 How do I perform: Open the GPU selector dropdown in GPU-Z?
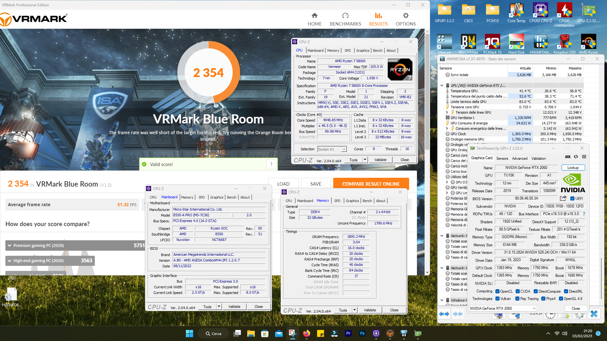503,308
